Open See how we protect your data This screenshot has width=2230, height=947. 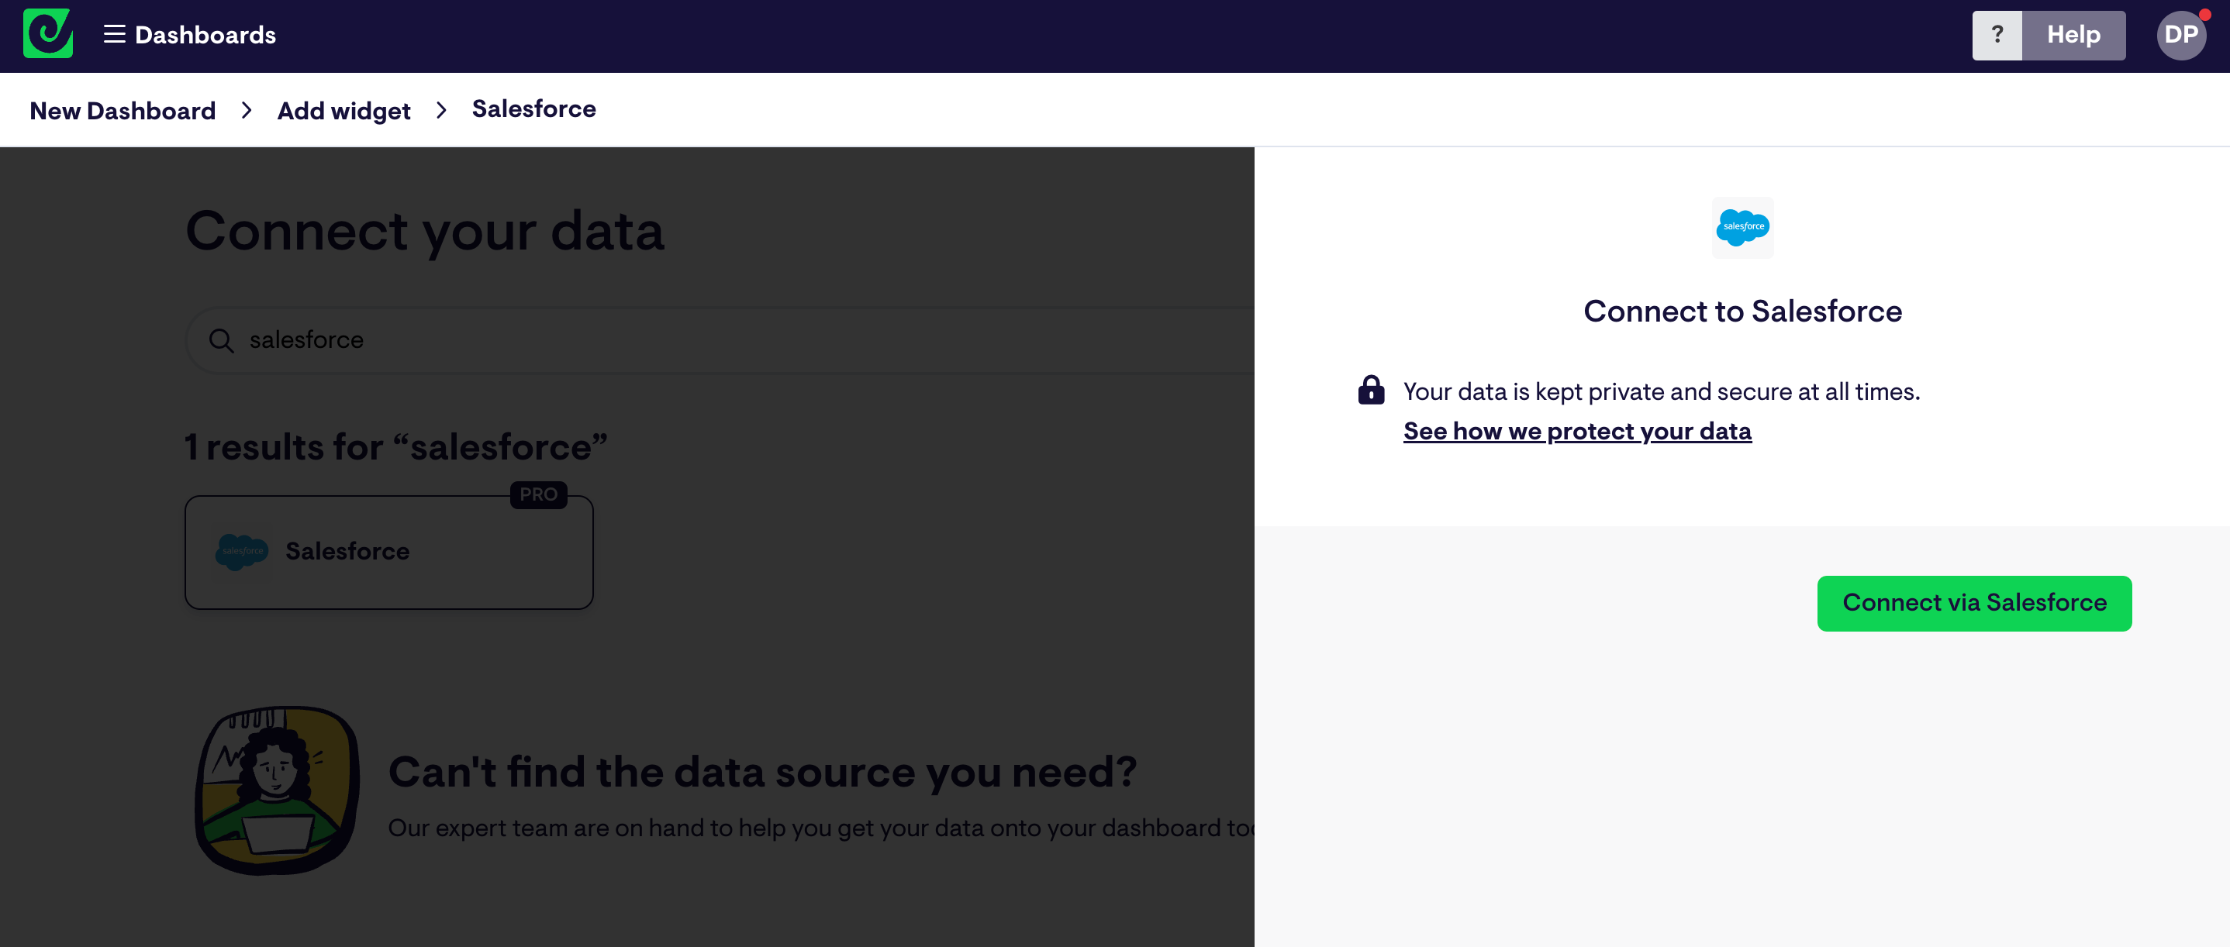(1576, 431)
